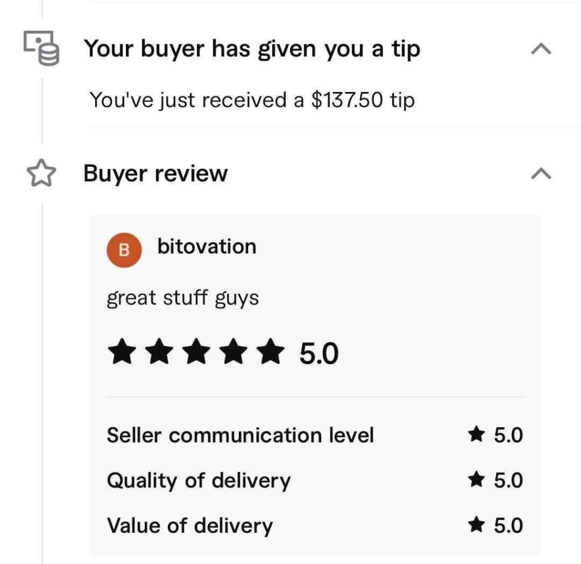Viewport: 581px width, 564px height.
Task: Click the Quality of delivery label
Action: click(x=199, y=481)
